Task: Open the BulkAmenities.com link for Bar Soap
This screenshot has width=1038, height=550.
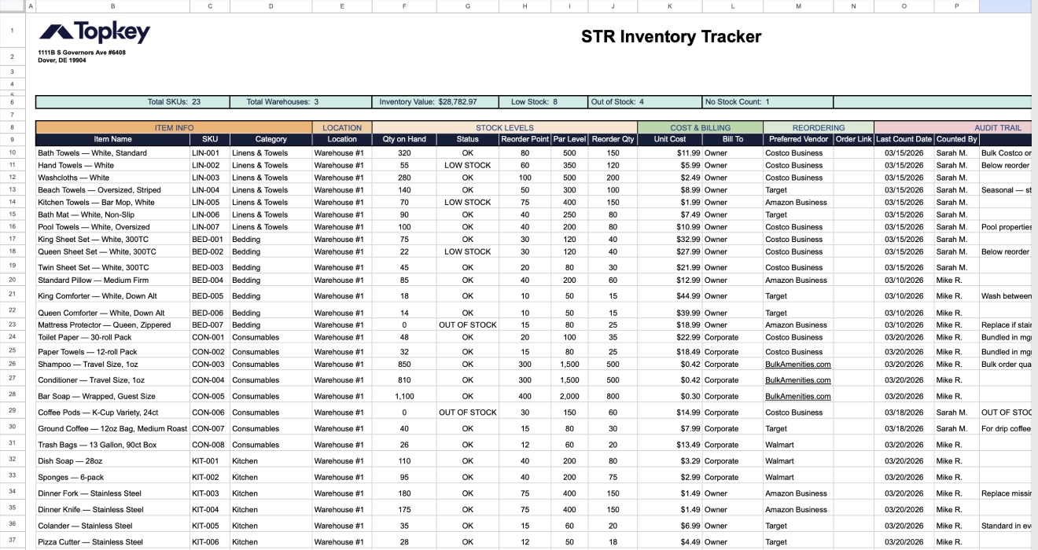Action: coord(797,397)
